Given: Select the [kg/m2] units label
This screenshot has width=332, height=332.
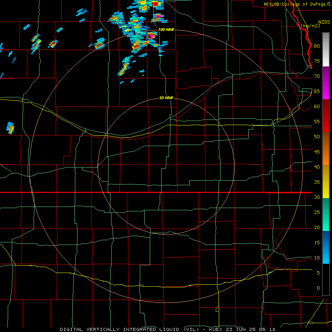Looking at the screenshot, I should coord(310,26).
